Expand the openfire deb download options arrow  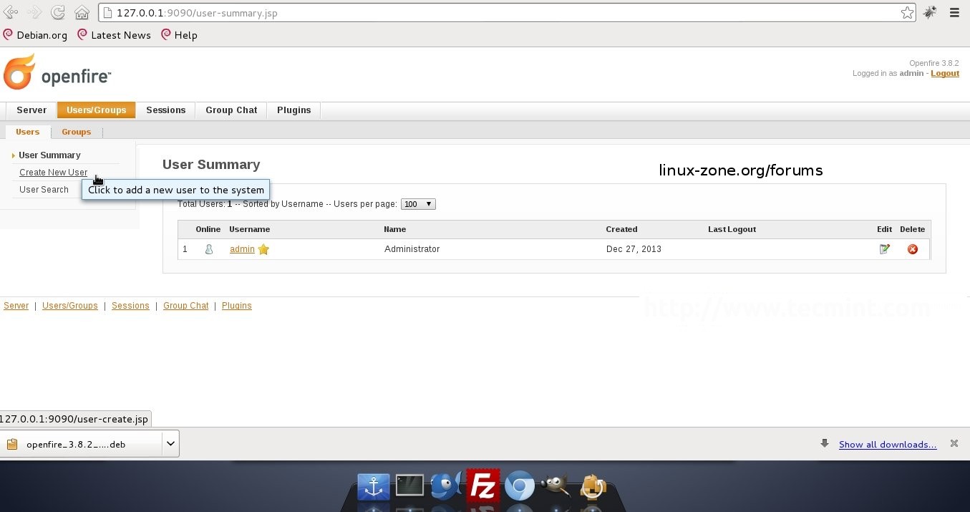coord(170,444)
